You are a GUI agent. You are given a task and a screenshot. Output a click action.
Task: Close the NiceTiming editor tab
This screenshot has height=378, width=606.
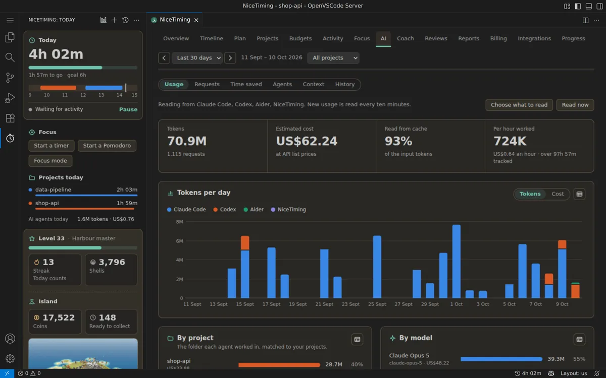point(196,20)
